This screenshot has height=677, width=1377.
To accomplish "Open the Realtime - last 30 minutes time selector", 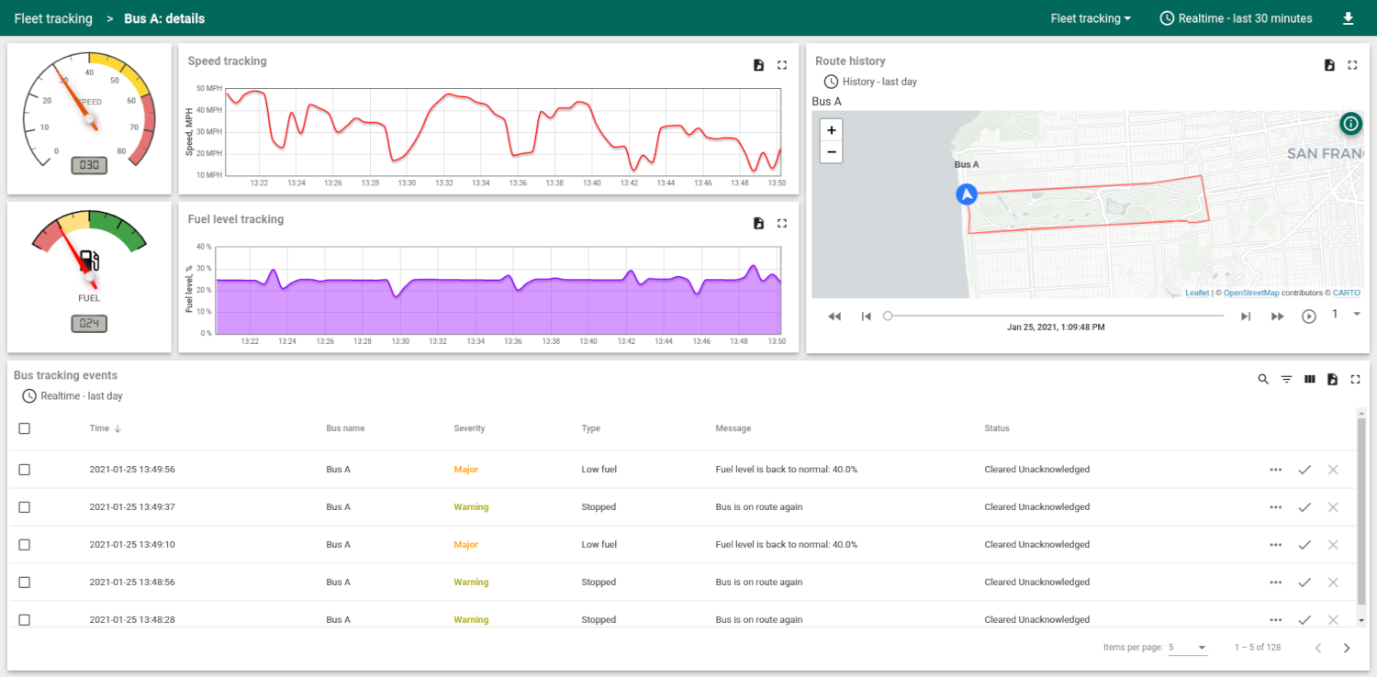I will 1235,17.
